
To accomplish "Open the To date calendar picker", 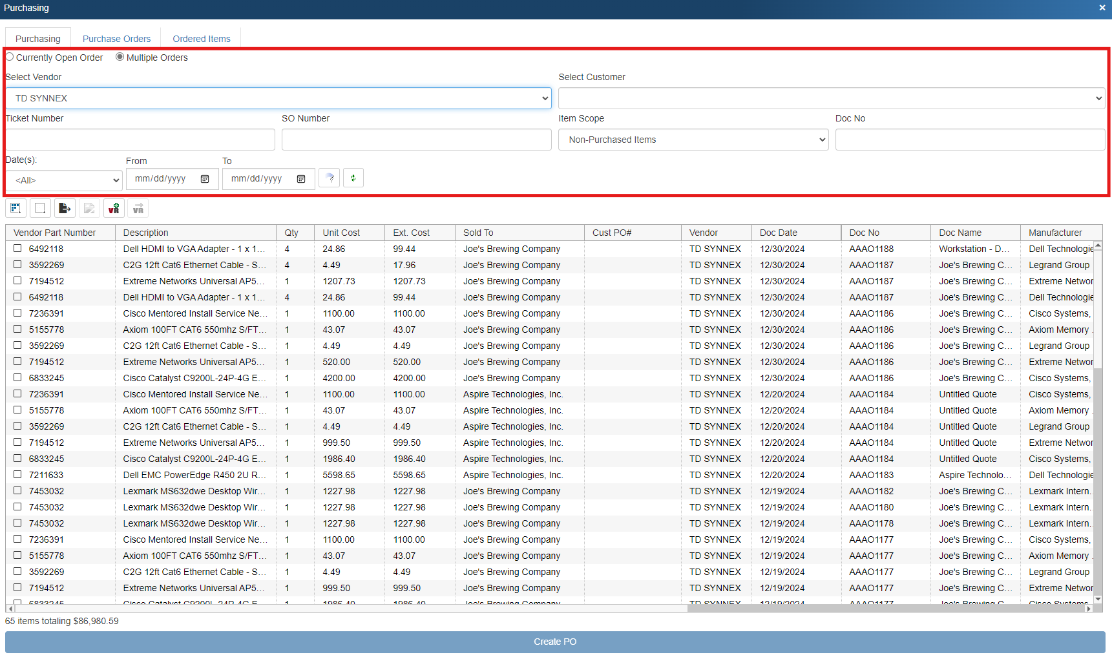I will pyautogui.click(x=301, y=179).
